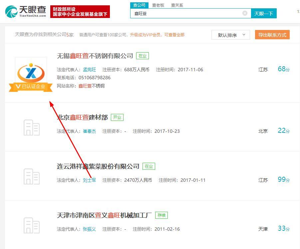This screenshot has height=249, width=300.
Task: Switch to the 查老板 tab
Action: point(158,5)
